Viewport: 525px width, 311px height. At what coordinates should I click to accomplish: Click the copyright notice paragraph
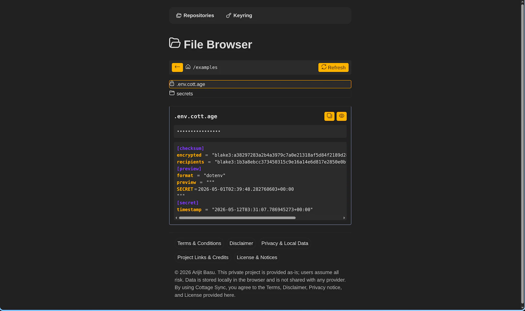point(260,284)
